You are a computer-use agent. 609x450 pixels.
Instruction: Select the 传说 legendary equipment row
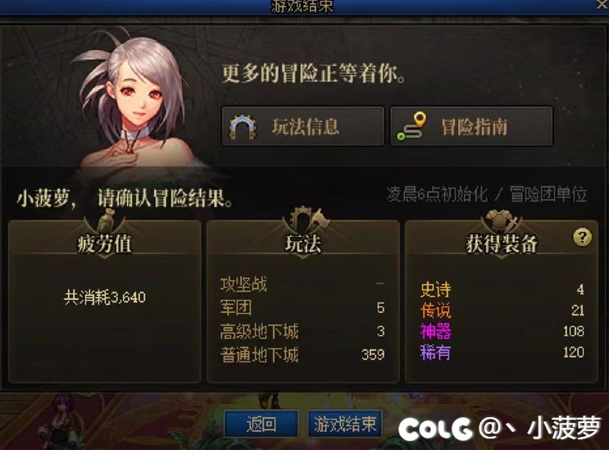[502, 310]
